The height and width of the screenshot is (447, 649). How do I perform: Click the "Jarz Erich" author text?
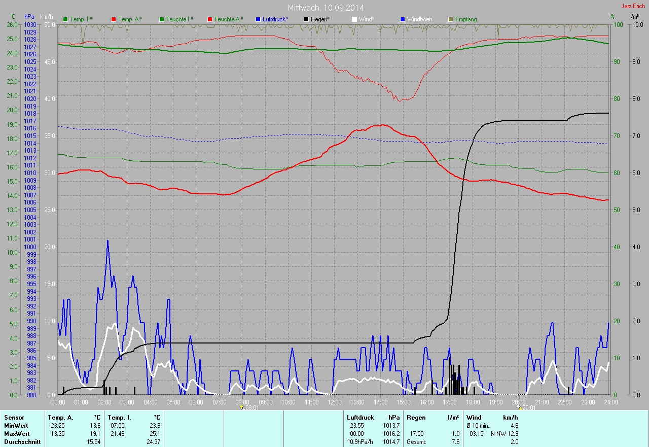point(633,6)
